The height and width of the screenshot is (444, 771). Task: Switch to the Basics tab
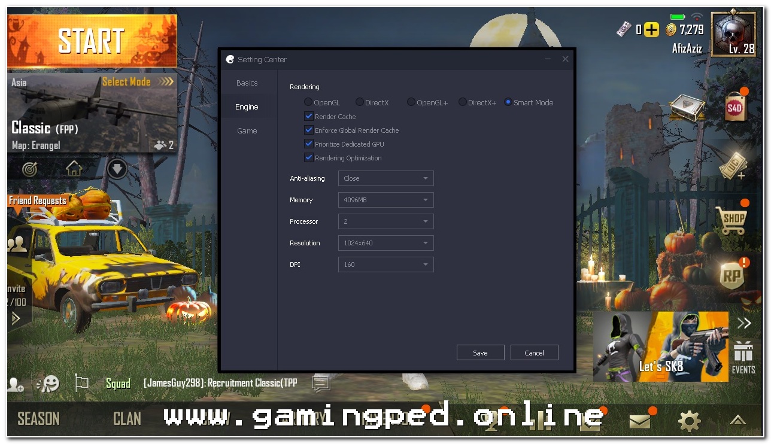pos(247,83)
